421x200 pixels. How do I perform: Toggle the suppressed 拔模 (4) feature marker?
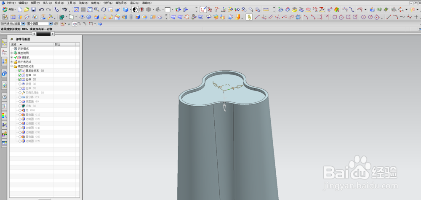point(20,84)
